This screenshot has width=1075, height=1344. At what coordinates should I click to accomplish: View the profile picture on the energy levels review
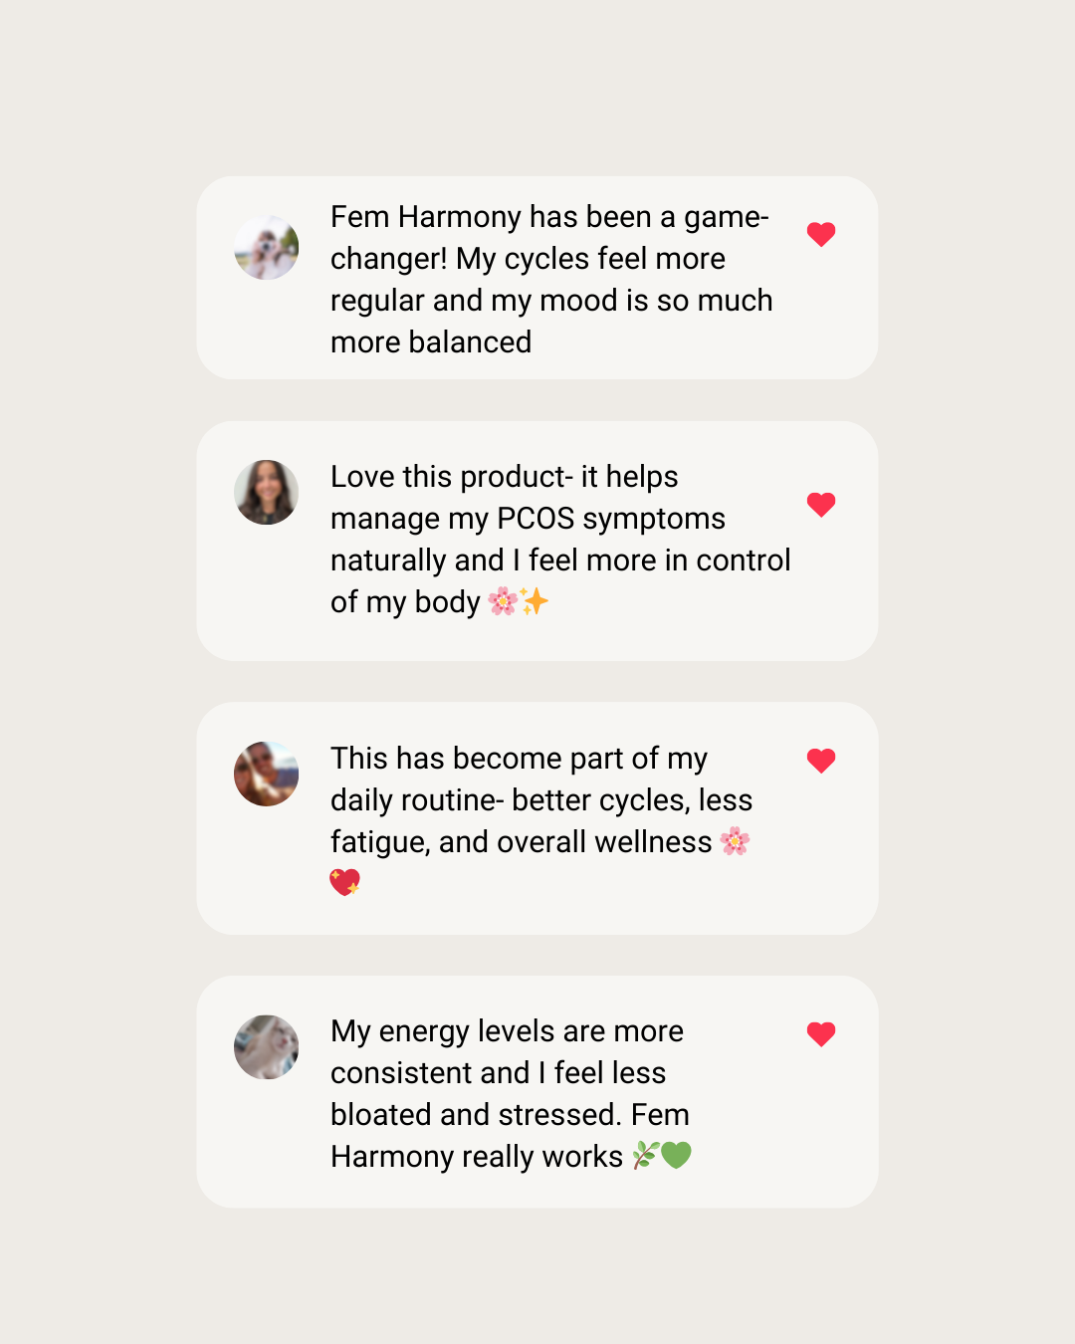[x=267, y=1047]
